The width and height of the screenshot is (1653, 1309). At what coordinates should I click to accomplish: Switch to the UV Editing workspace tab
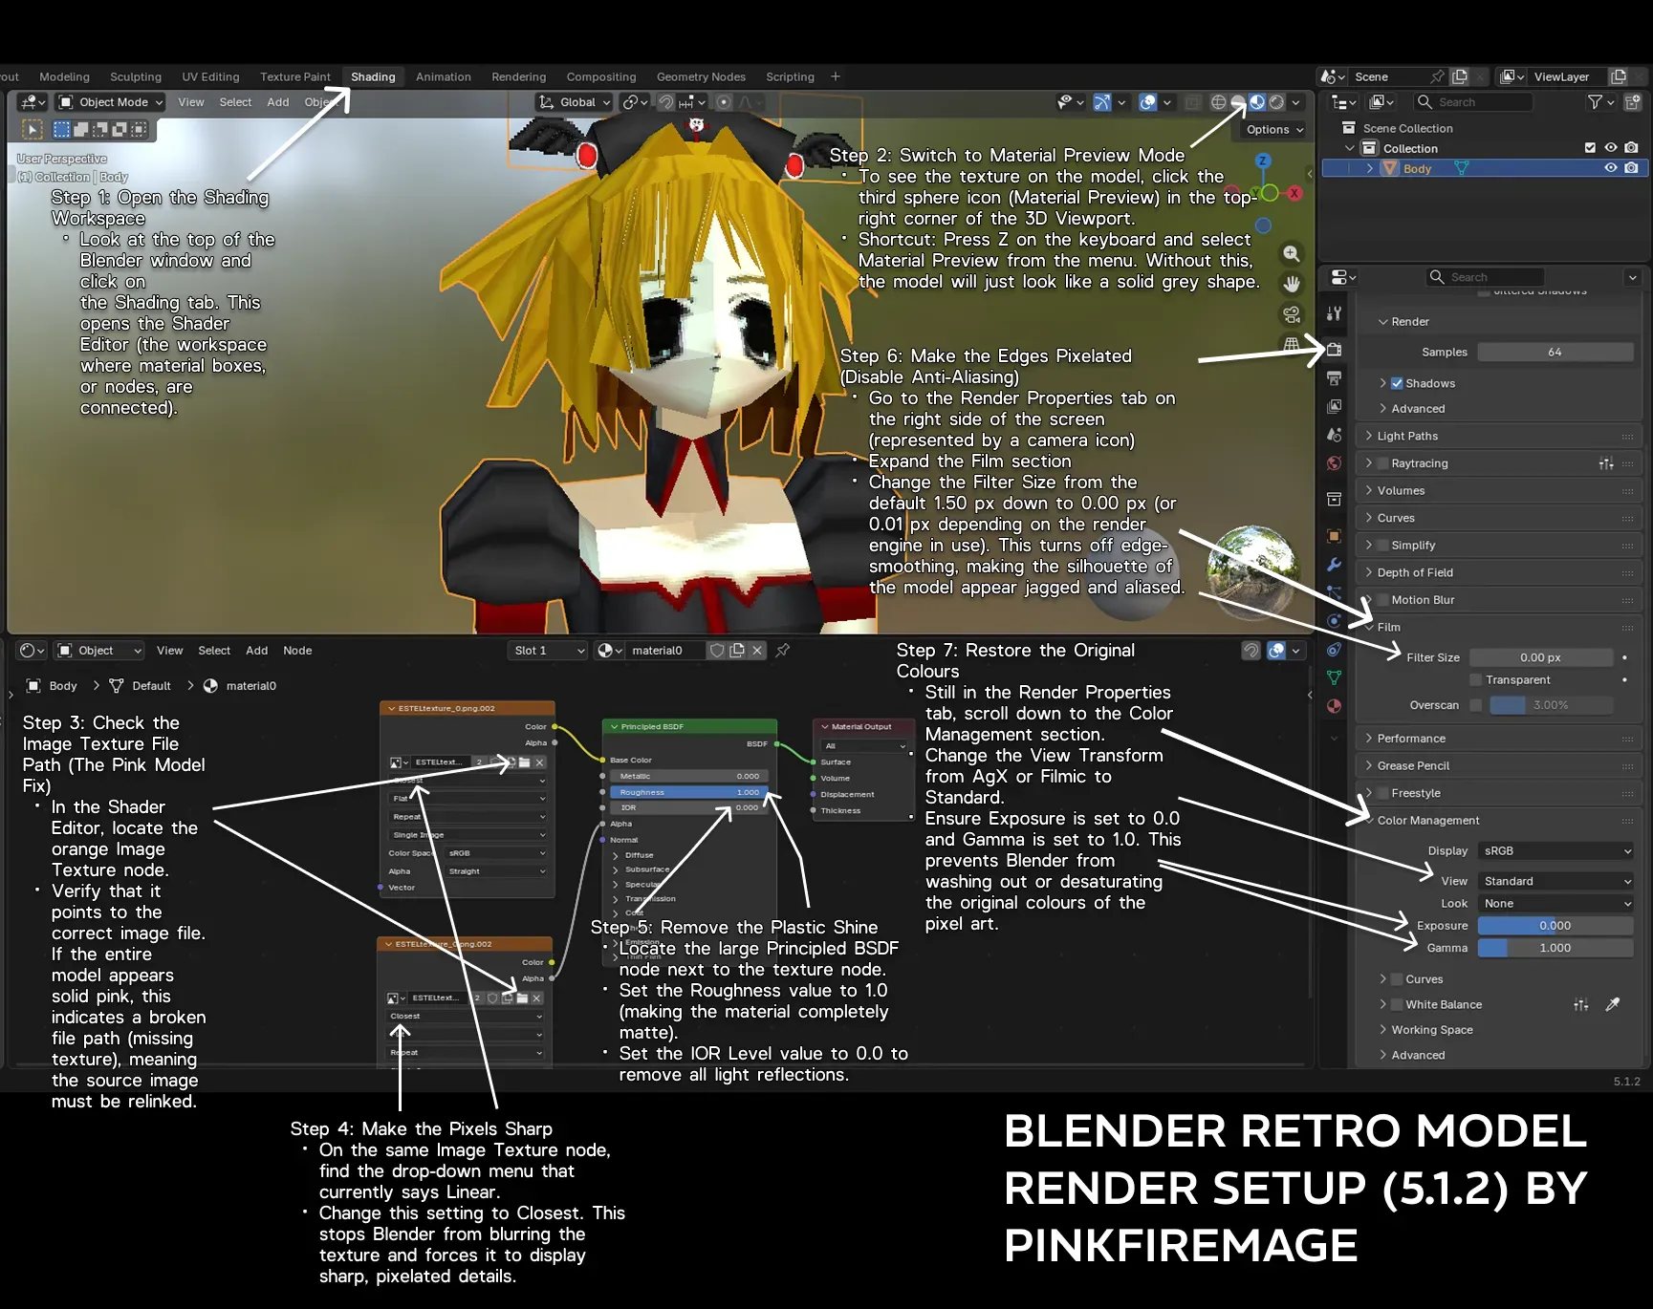210,77
